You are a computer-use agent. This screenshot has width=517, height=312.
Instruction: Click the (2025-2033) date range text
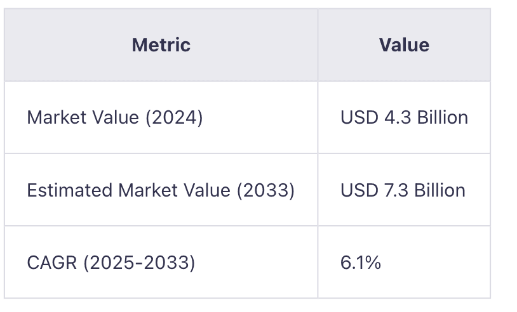point(138,263)
